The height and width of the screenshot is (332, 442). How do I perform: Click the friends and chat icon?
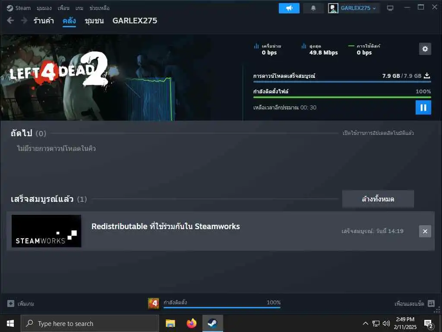tap(431, 303)
